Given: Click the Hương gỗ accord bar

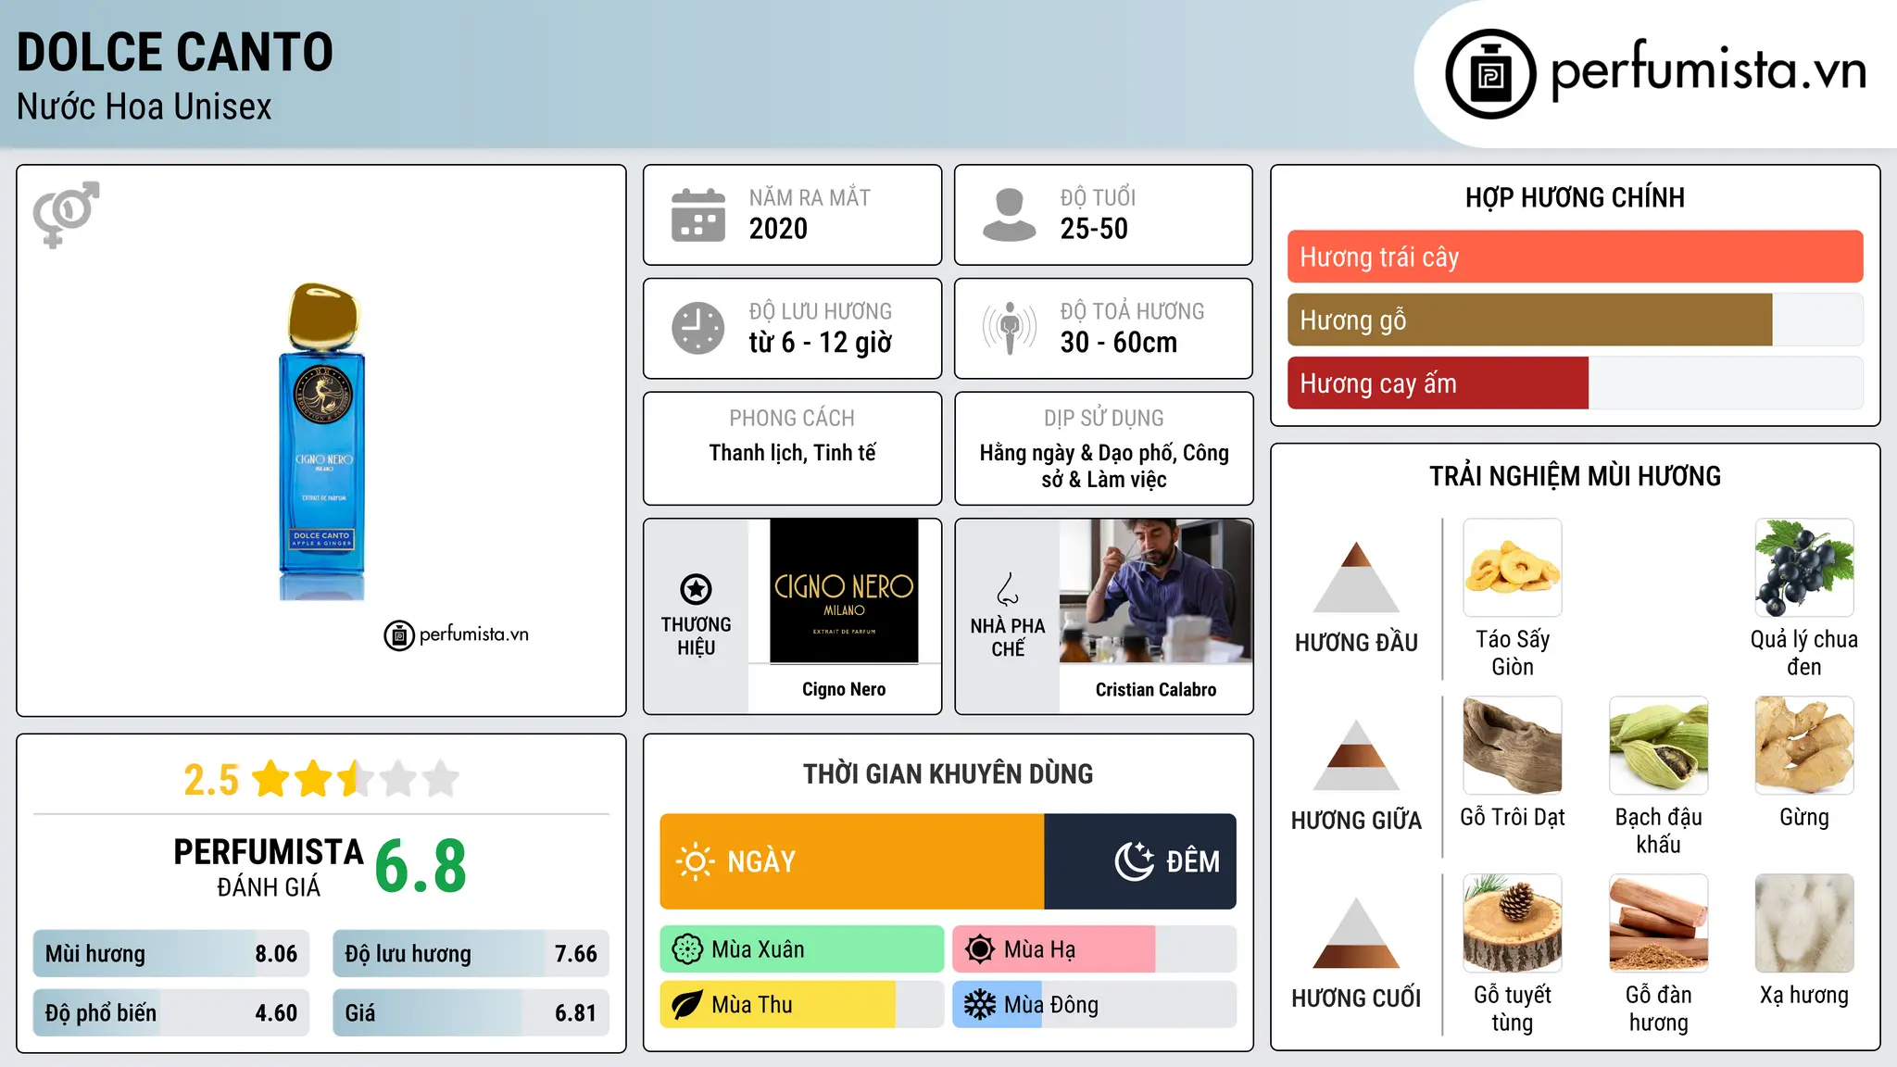Looking at the screenshot, I should (x=1576, y=320).
